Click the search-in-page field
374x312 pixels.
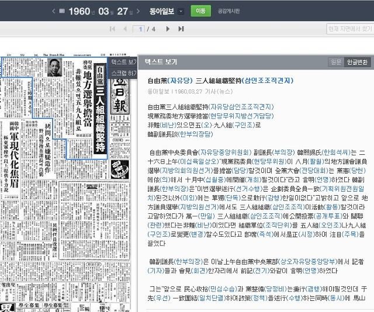(350, 29)
